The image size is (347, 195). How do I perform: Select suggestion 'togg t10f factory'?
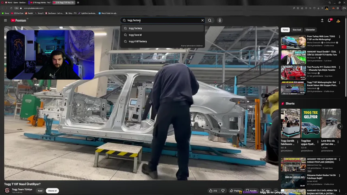[163, 41]
